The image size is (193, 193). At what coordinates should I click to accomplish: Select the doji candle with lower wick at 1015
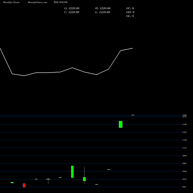48,179
